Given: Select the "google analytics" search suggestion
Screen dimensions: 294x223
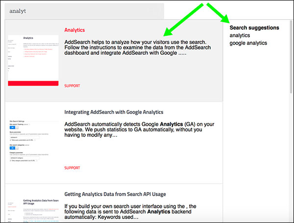Looking at the screenshot, I should (x=248, y=43).
